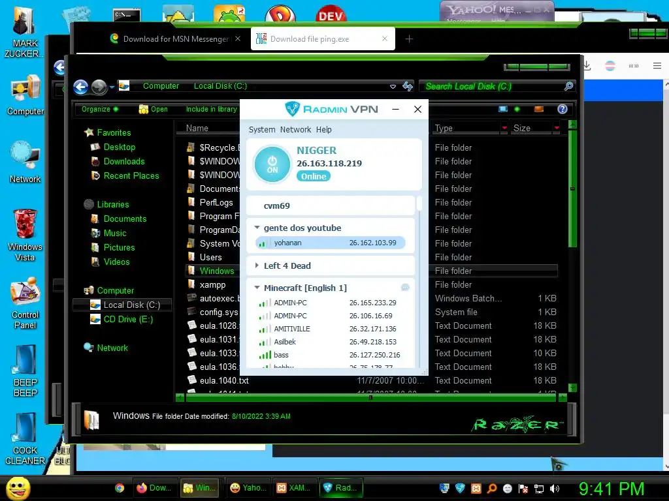Image resolution: width=669 pixels, height=501 pixels.
Task: Select ADMIN-PC with IP 26.165.233.29
Action: tap(330, 303)
